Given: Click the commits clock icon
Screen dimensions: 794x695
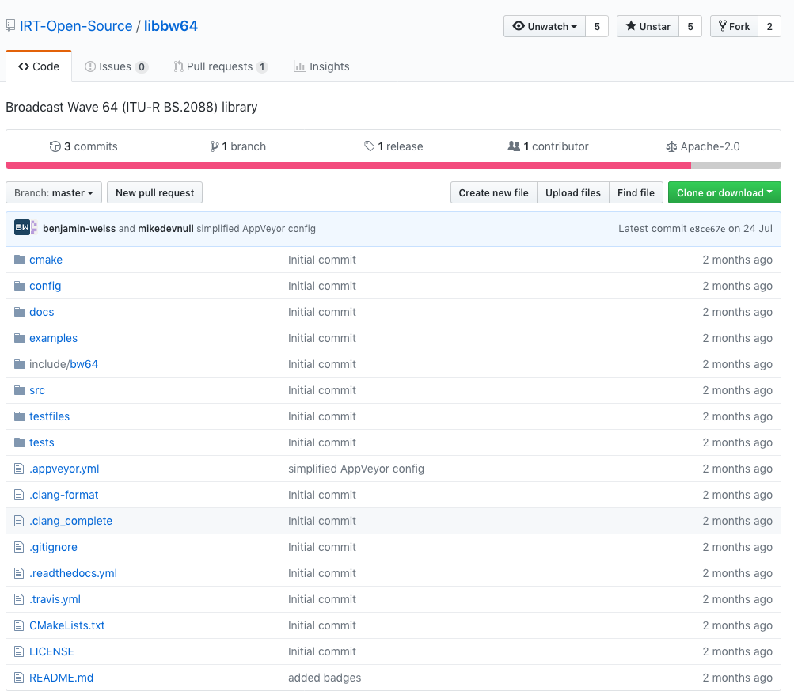Looking at the screenshot, I should (55, 146).
